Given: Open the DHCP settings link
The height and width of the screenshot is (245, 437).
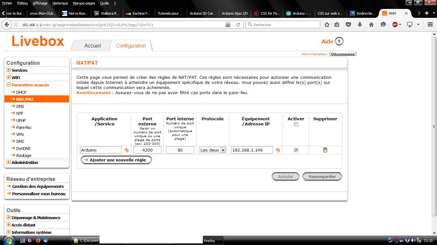Looking at the screenshot, I should (21, 92).
